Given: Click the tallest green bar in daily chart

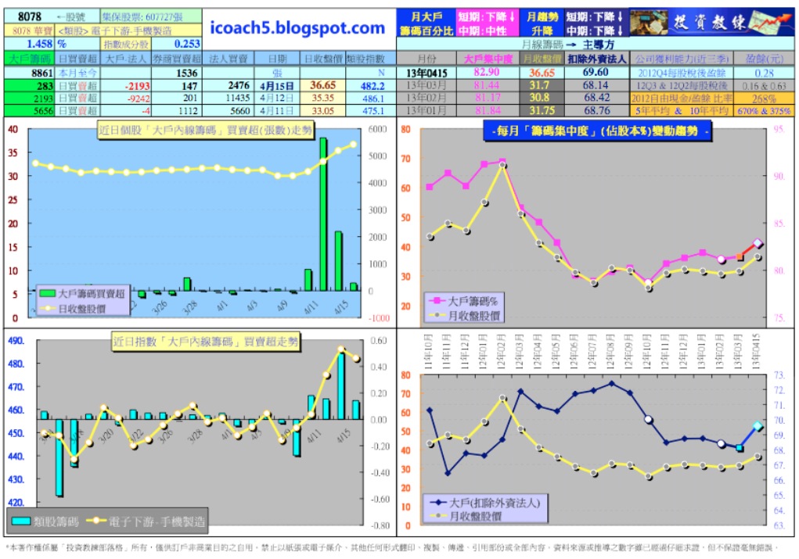Looking at the screenshot, I should (323, 213).
